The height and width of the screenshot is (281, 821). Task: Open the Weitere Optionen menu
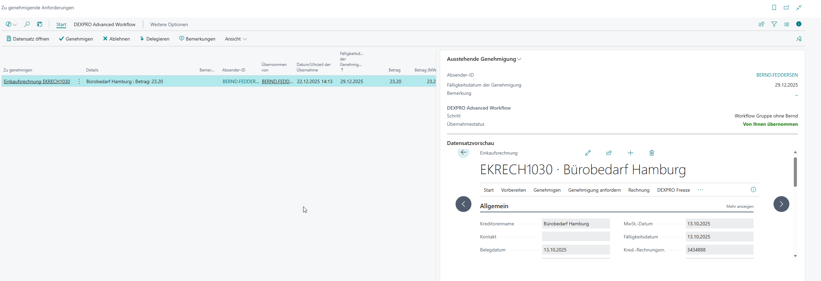169,24
